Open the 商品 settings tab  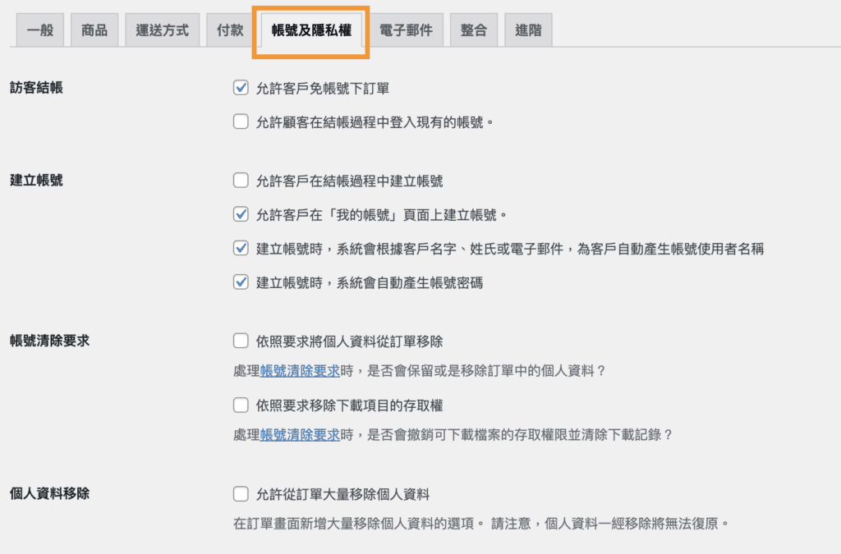(x=94, y=29)
